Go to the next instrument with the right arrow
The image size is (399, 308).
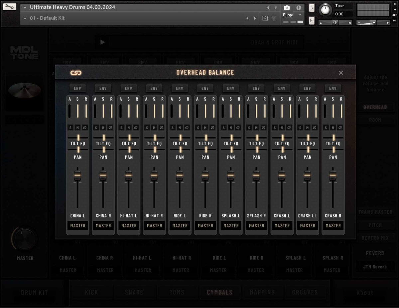pos(275,7)
